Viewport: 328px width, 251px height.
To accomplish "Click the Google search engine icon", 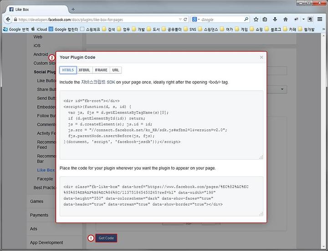I will pyautogui.click(x=195, y=20).
